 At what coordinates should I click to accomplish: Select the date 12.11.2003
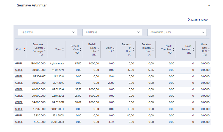[58, 116]
